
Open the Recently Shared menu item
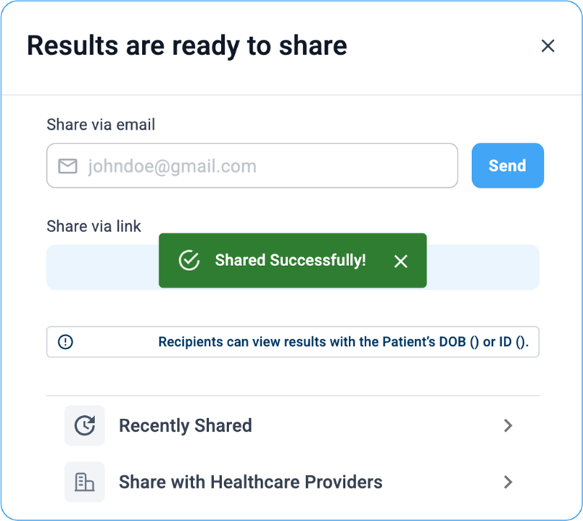tap(185, 426)
